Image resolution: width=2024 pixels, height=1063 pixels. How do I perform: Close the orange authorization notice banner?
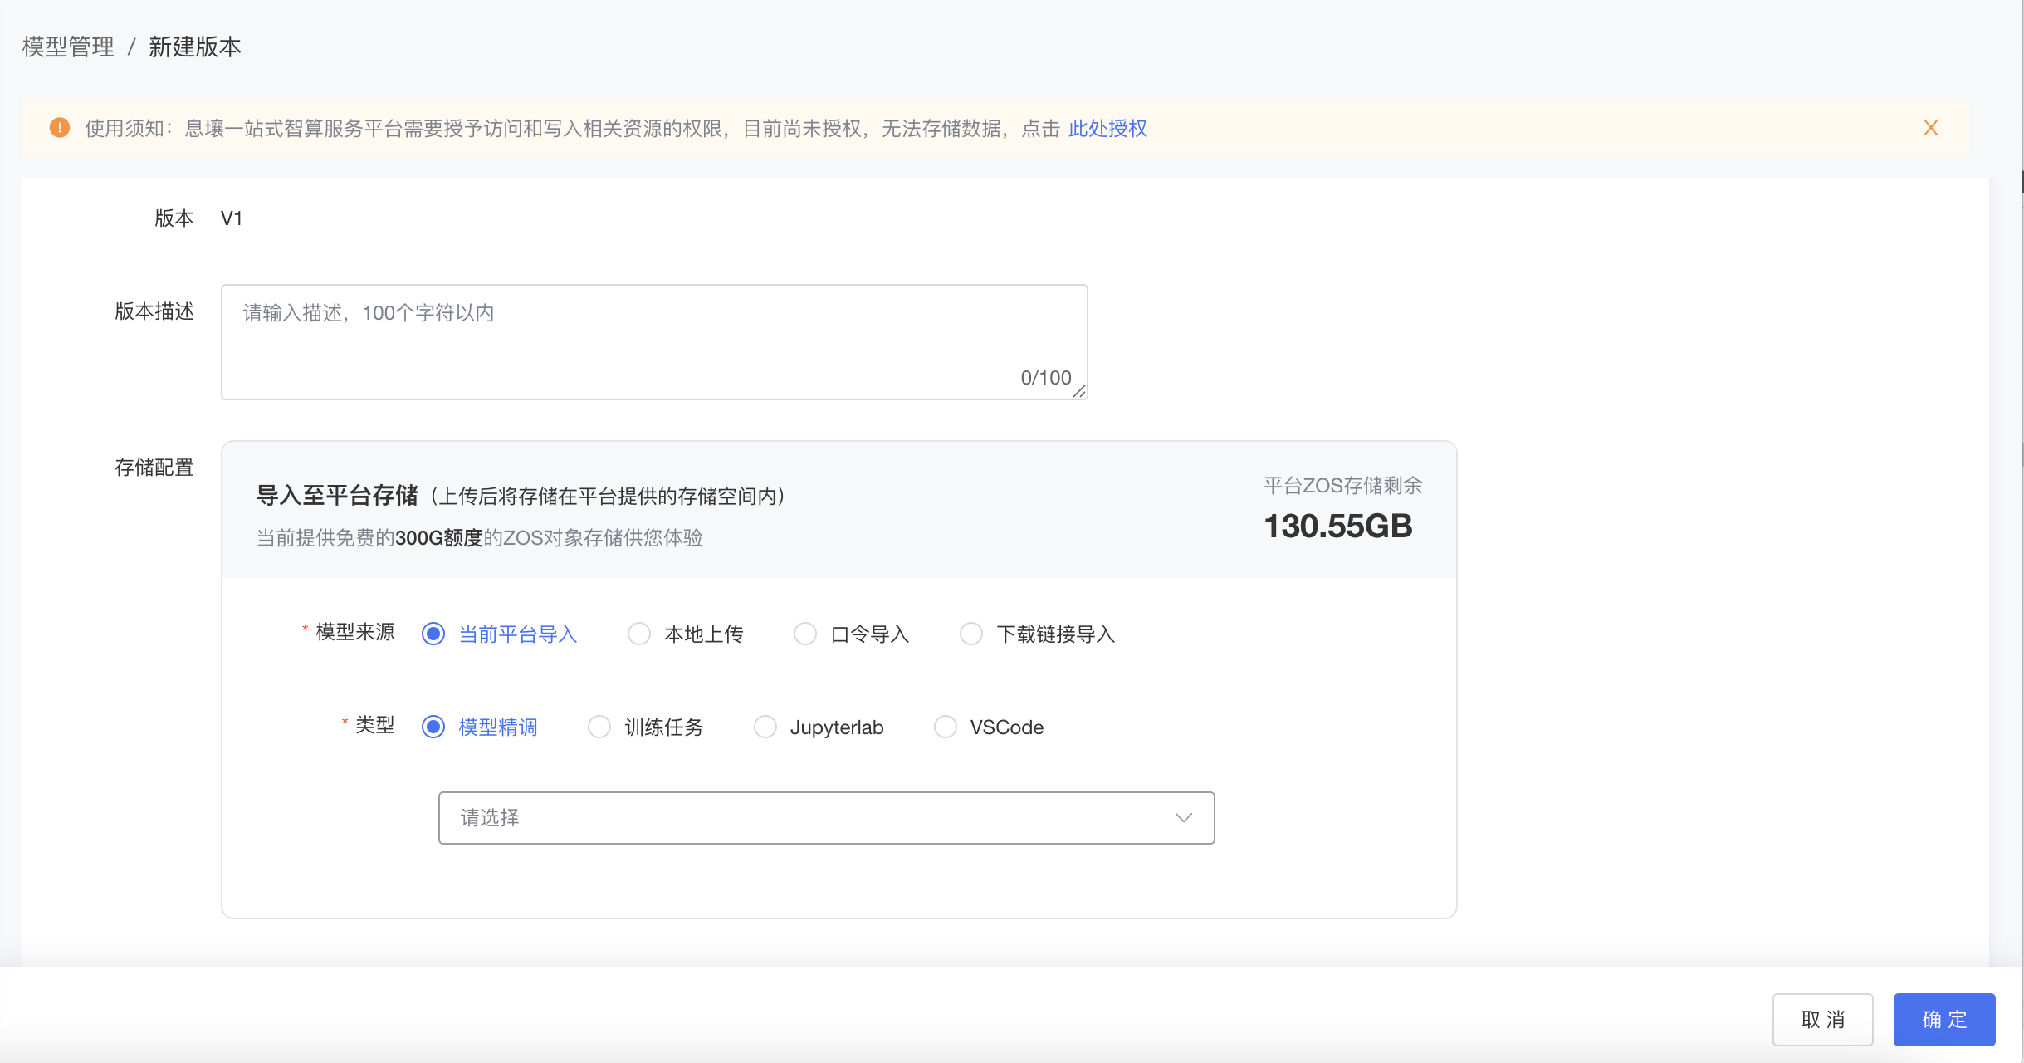1930,128
